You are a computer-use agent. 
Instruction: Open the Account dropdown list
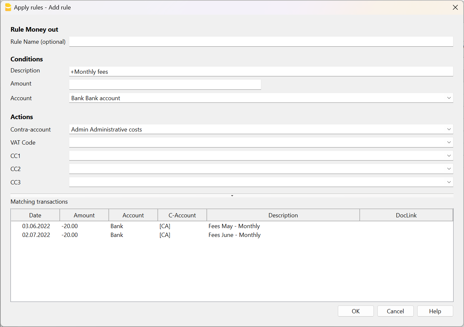(x=449, y=98)
